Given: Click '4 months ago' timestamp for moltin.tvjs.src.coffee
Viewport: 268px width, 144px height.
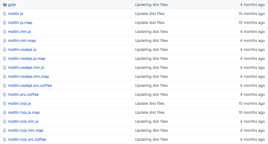Looking at the screenshot, I should point(252,139).
